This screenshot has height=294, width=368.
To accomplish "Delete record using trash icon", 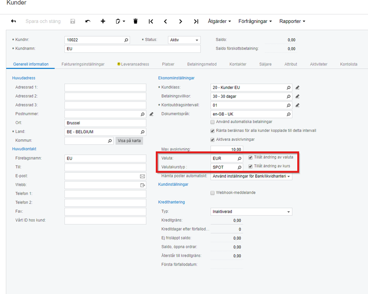I will [x=136, y=21].
